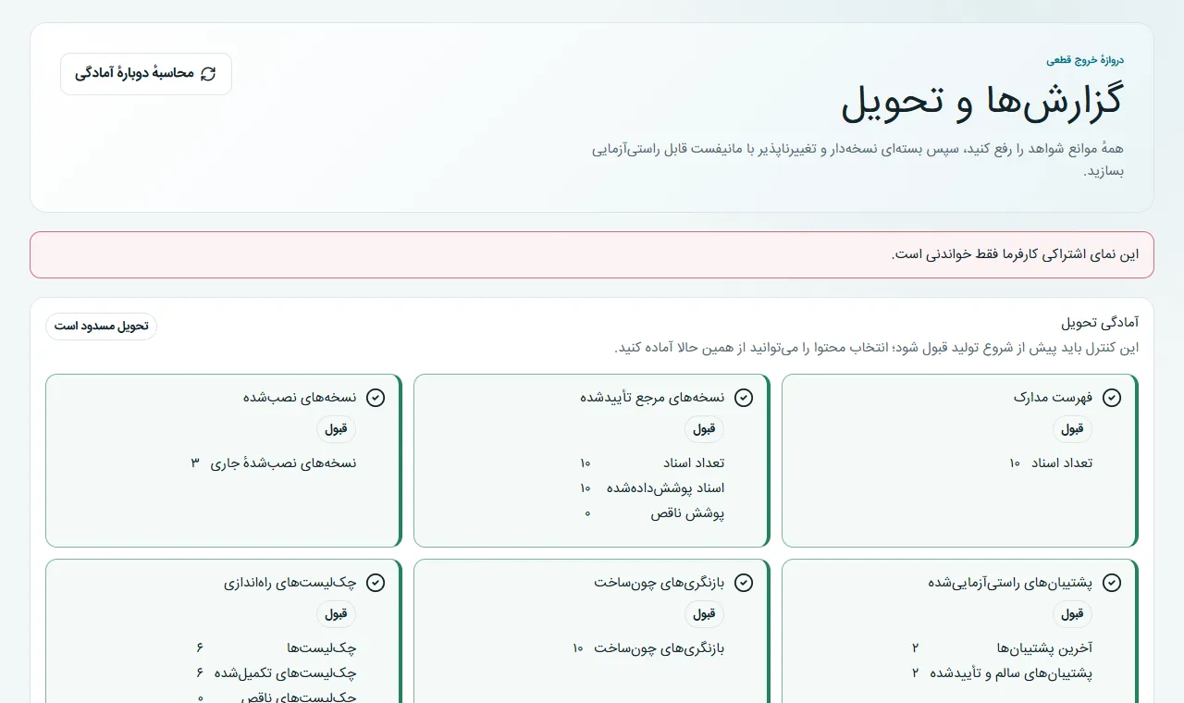The image size is (1184, 703).
Task: Click قبول badge in بازنگری‌های چون‌ساخت card
Action: coord(704,614)
